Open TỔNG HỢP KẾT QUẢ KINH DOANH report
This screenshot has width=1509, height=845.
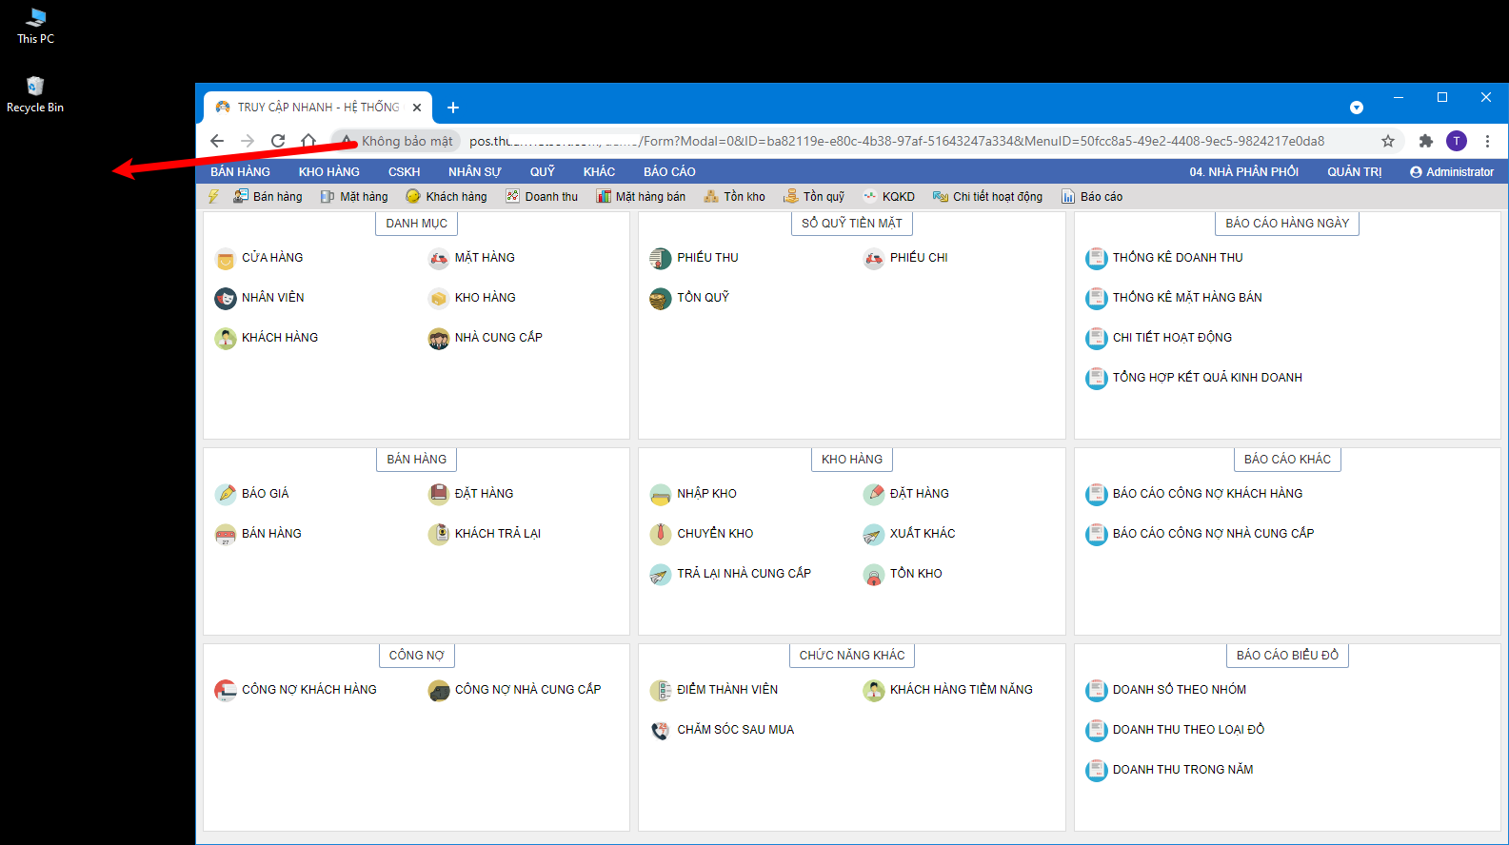tap(1207, 378)
